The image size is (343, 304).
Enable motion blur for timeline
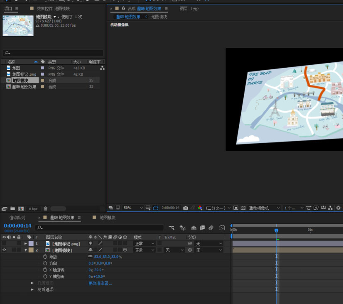point(211,228)
